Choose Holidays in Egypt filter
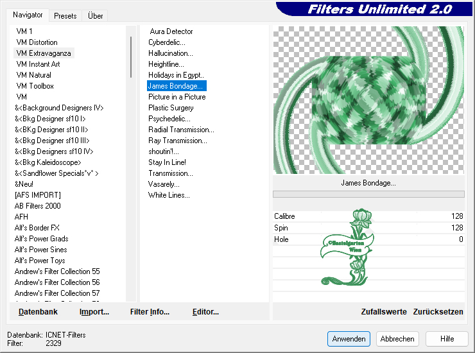 (x=176, y=75)
